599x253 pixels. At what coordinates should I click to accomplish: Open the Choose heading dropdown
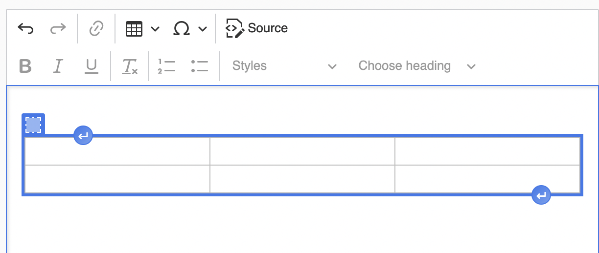coord(417,66)
